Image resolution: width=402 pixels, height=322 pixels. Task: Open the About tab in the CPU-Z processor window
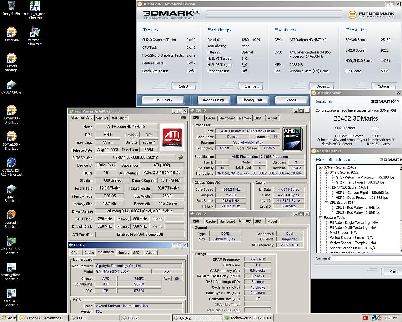[x=272, y=118]
